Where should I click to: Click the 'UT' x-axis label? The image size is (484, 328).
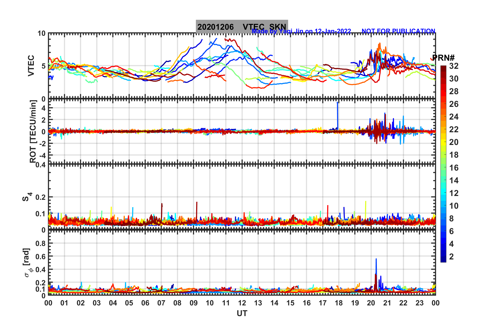(242, 314)
